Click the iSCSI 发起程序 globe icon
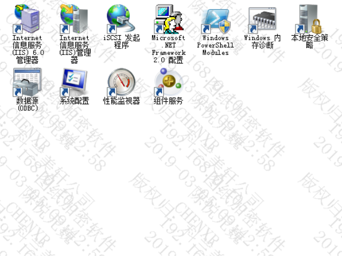This screenshot has width=342, height=256. (121, 19)
